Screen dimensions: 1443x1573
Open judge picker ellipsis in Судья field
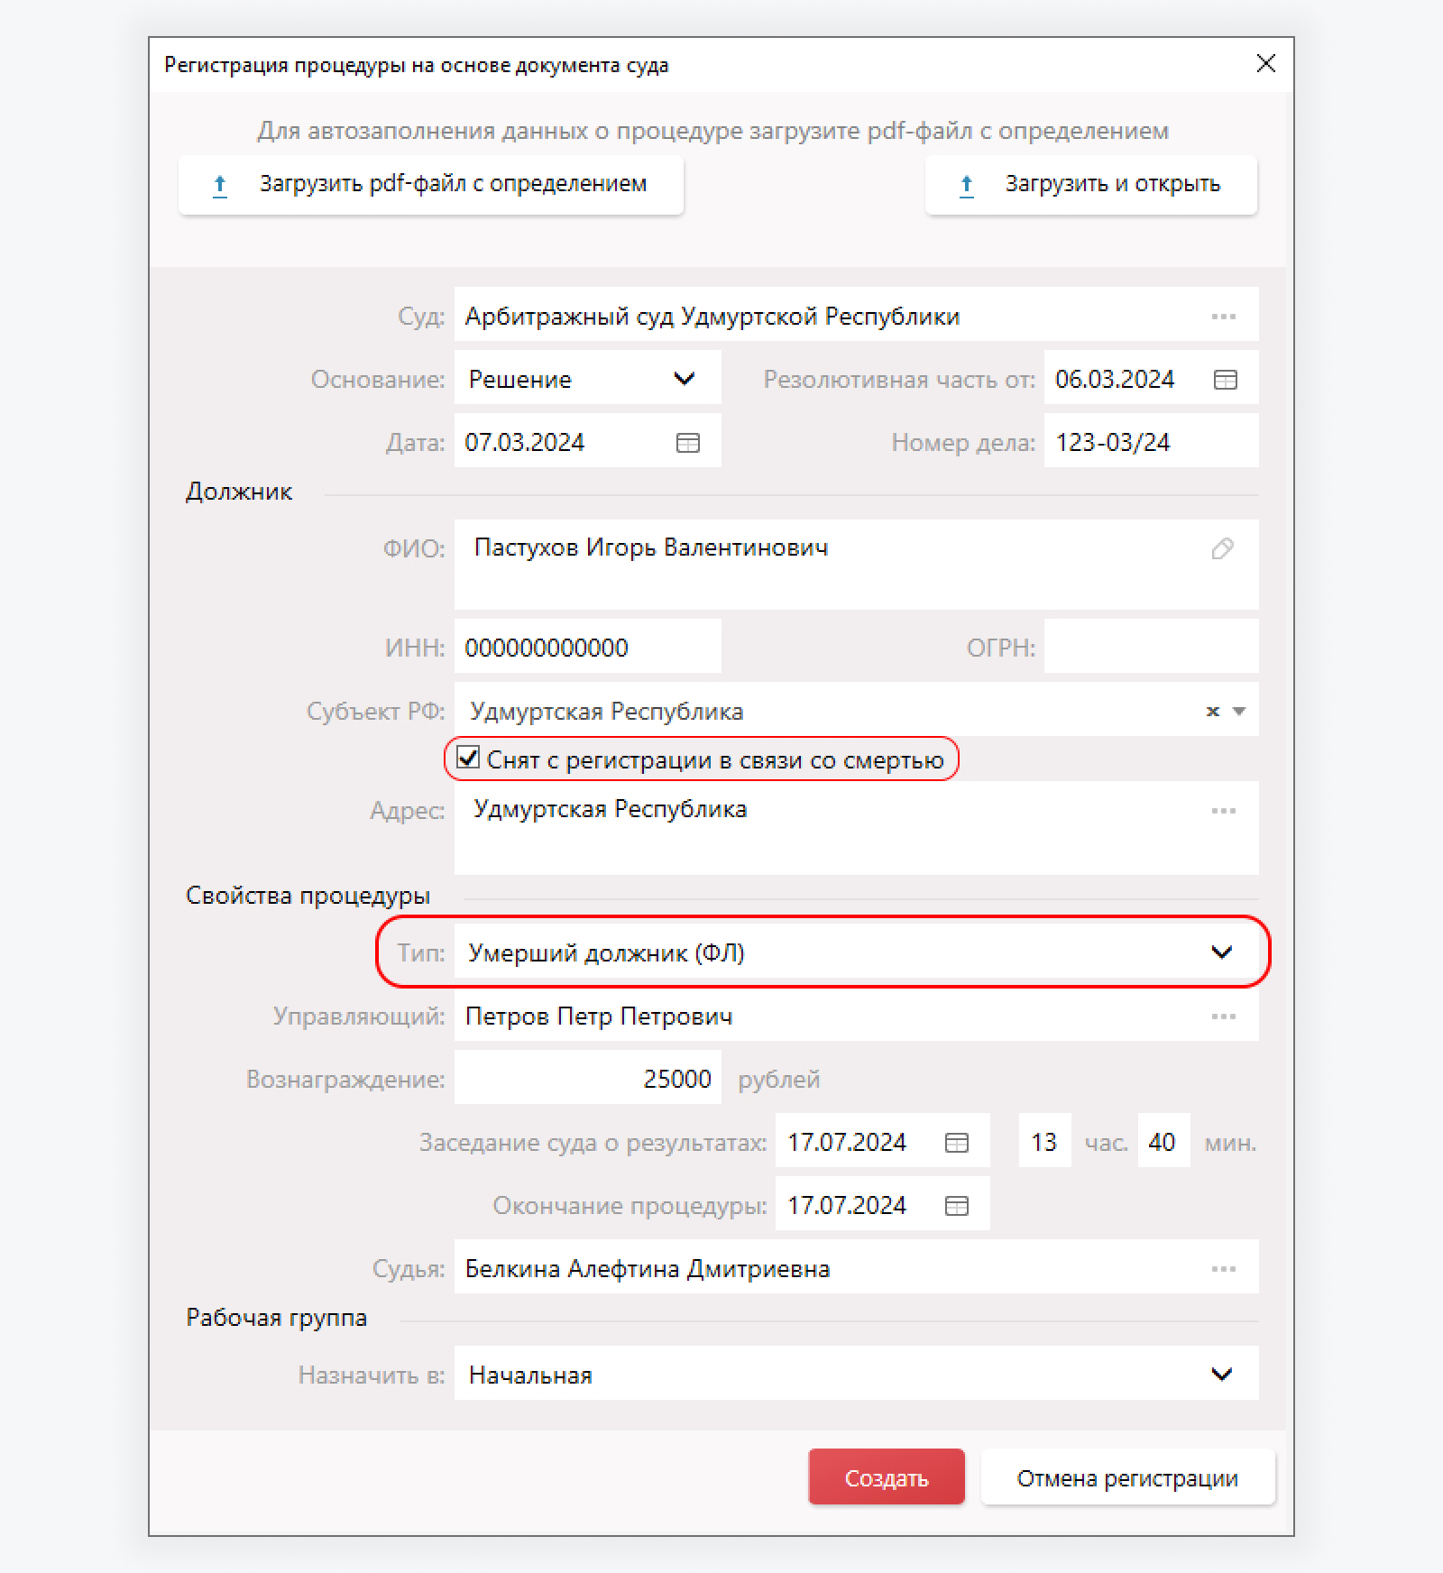point(1224,1269)
